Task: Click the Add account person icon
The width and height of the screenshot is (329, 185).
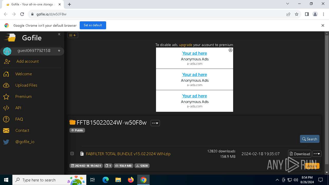Action: point(7,61)
